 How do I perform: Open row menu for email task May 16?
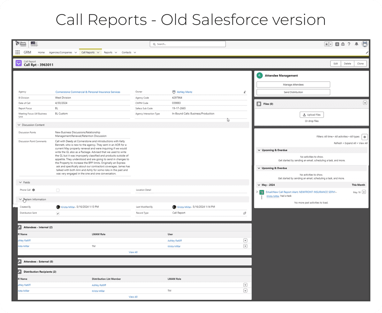[x=364, y=192]
